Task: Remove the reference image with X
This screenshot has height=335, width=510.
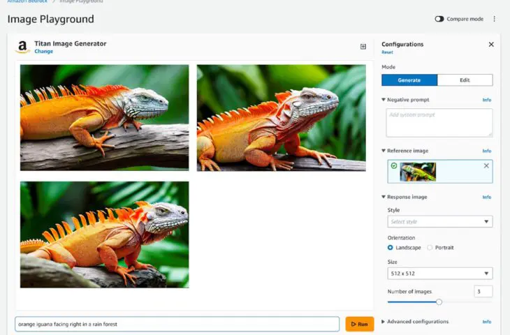Action: pyautogui.click(x=486, y=165)
